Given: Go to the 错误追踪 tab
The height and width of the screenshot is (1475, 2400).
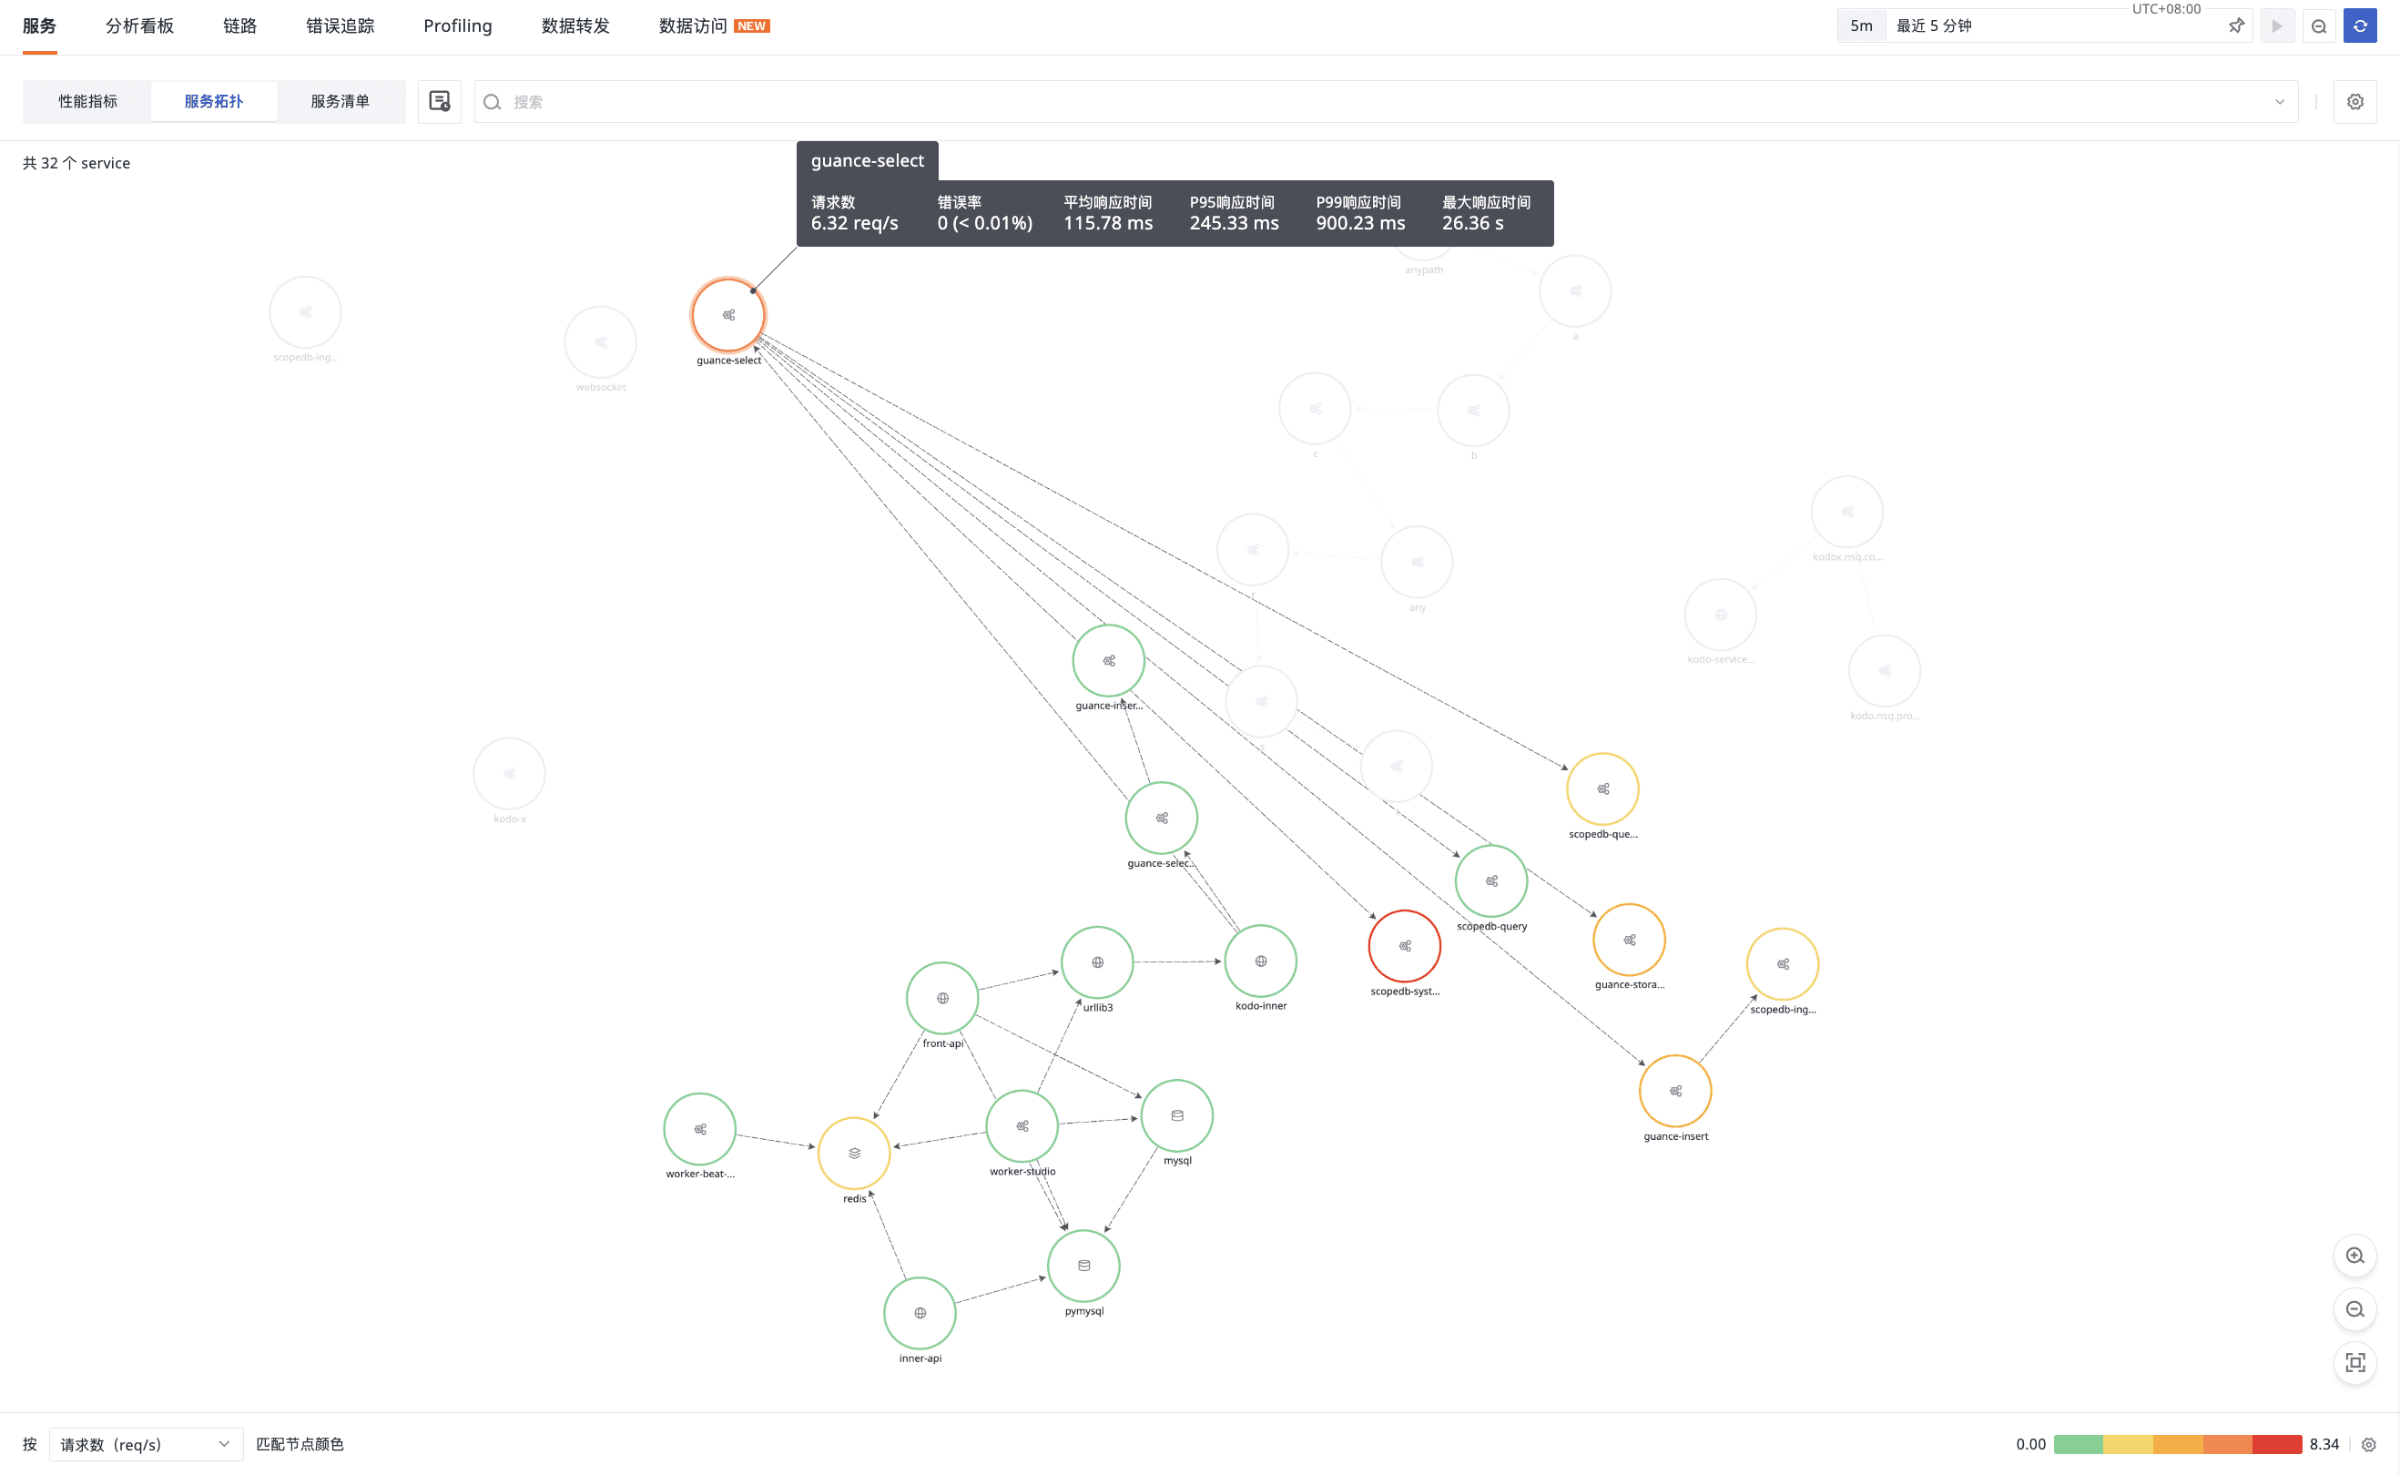Looking at the screenshot, I should coord(340,26).
